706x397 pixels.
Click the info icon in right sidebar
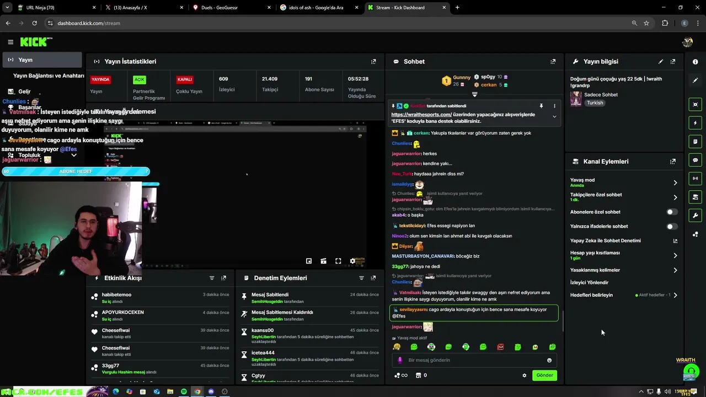coord(696,62)
